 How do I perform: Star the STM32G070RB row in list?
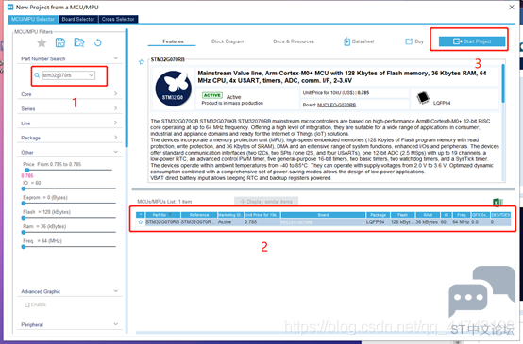141,222
